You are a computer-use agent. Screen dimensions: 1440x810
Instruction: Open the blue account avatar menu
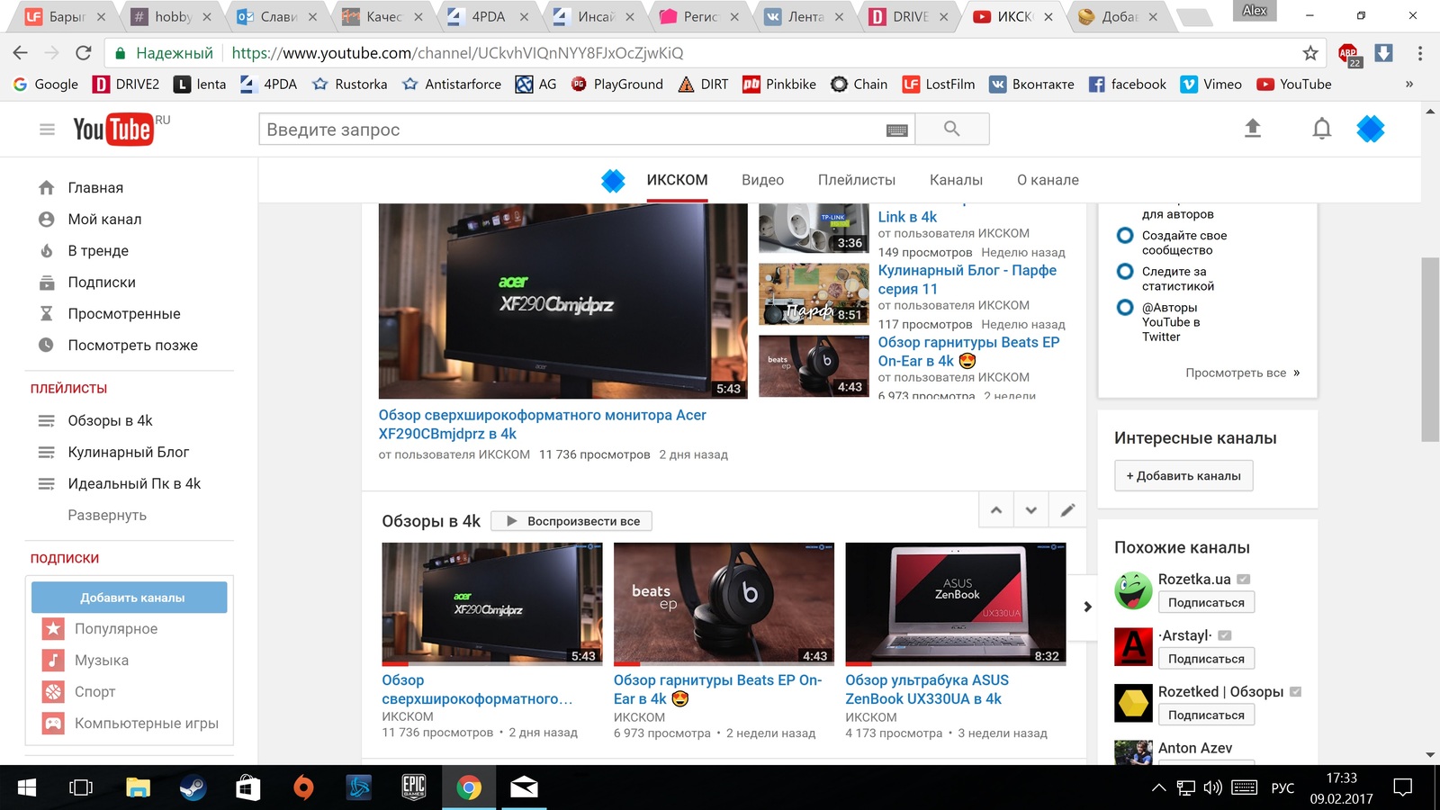[1370, 129]
